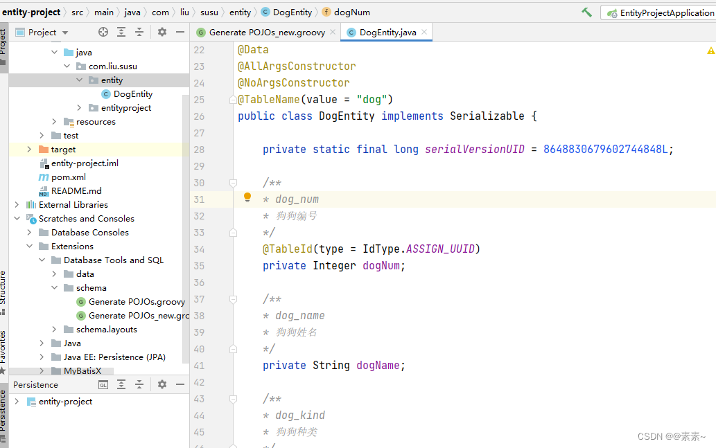Viewport: 716px width, 448px height.
Task: Expand entity-project in Persistence panel
Action: pos(17,402)
